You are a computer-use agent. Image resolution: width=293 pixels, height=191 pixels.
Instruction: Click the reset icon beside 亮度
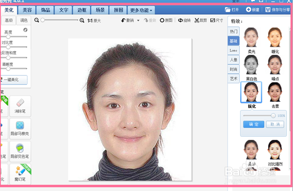click(25, 30)
